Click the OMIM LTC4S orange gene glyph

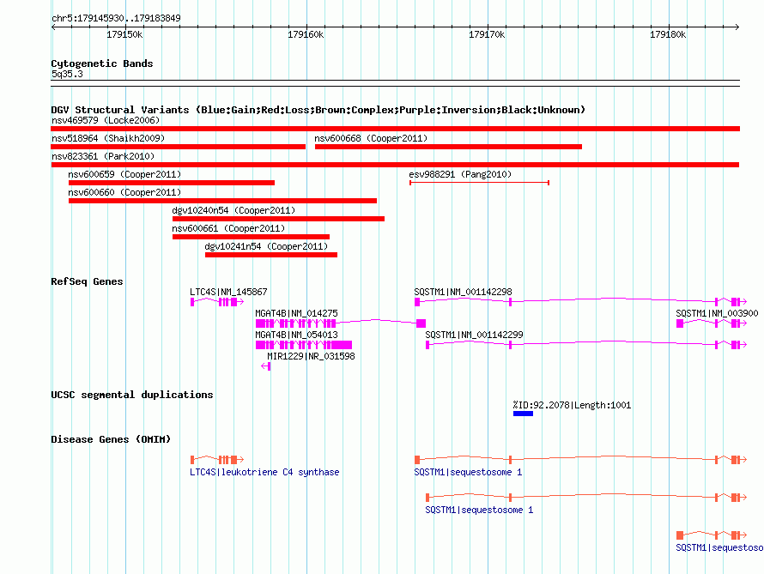pos(217,459)
